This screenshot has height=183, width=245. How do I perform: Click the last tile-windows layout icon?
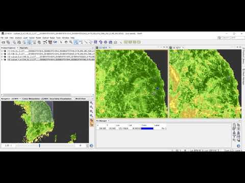[139, 42]
